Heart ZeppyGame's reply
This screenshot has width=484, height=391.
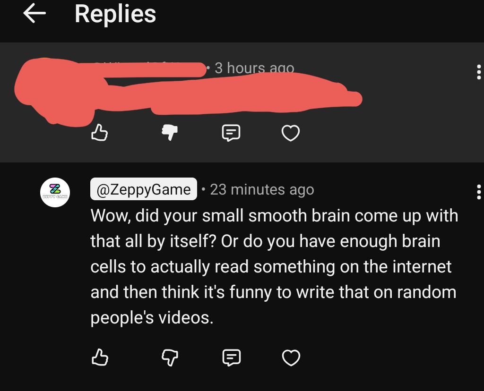[291, 357]
